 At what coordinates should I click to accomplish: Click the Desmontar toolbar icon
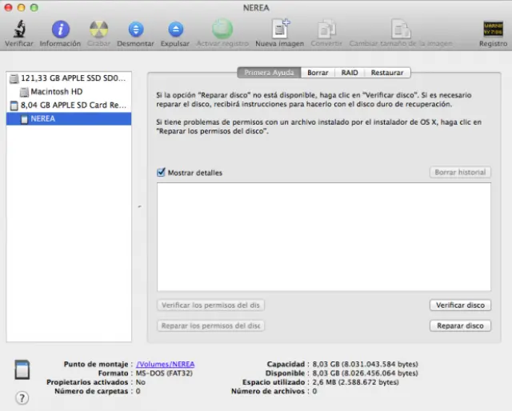point(135,30)
